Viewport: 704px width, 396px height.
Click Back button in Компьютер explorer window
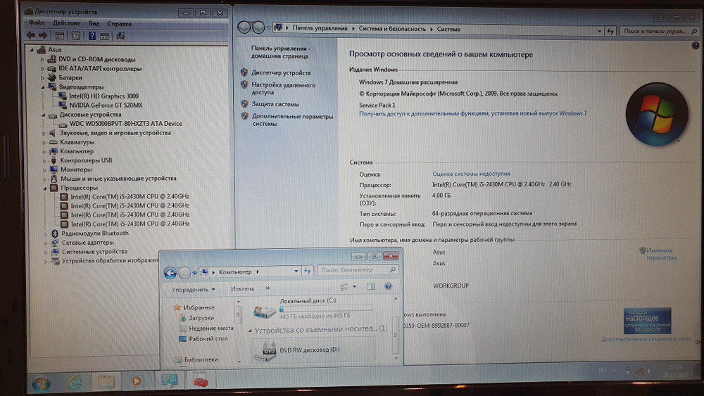click(170, 272)
